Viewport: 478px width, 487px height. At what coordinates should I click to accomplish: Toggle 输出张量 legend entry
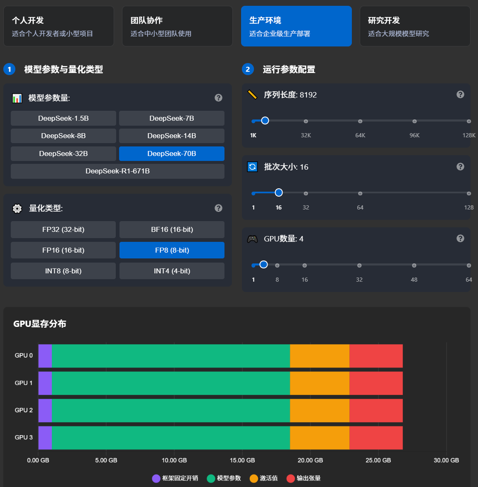tap(303, 478)
